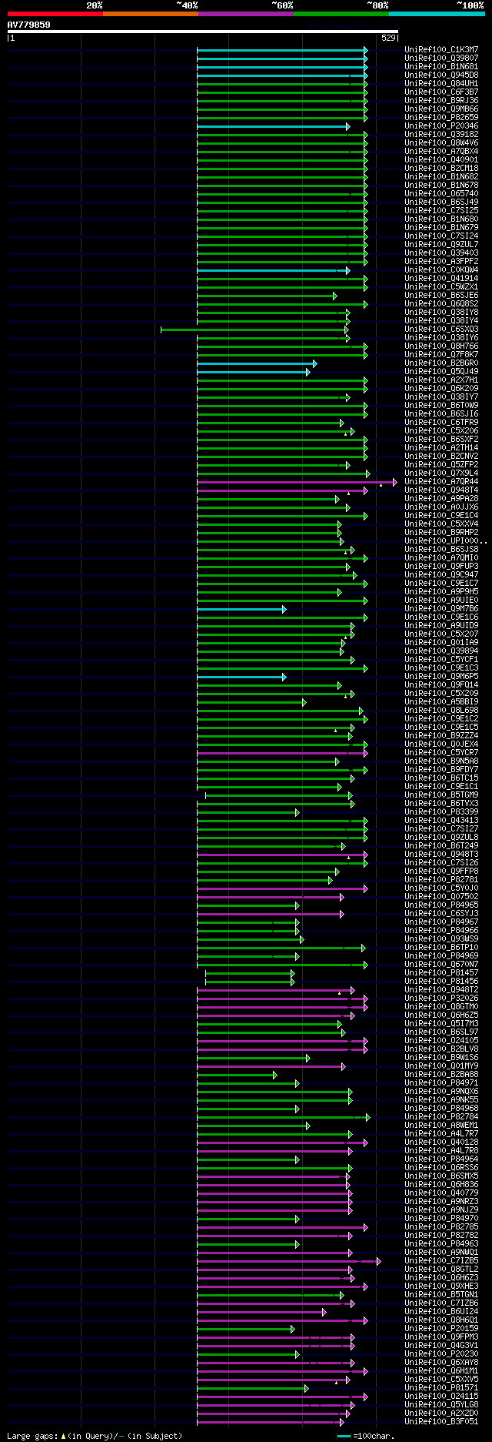Select the UniRef100_Q9M7B6 label

pos(441,609)
